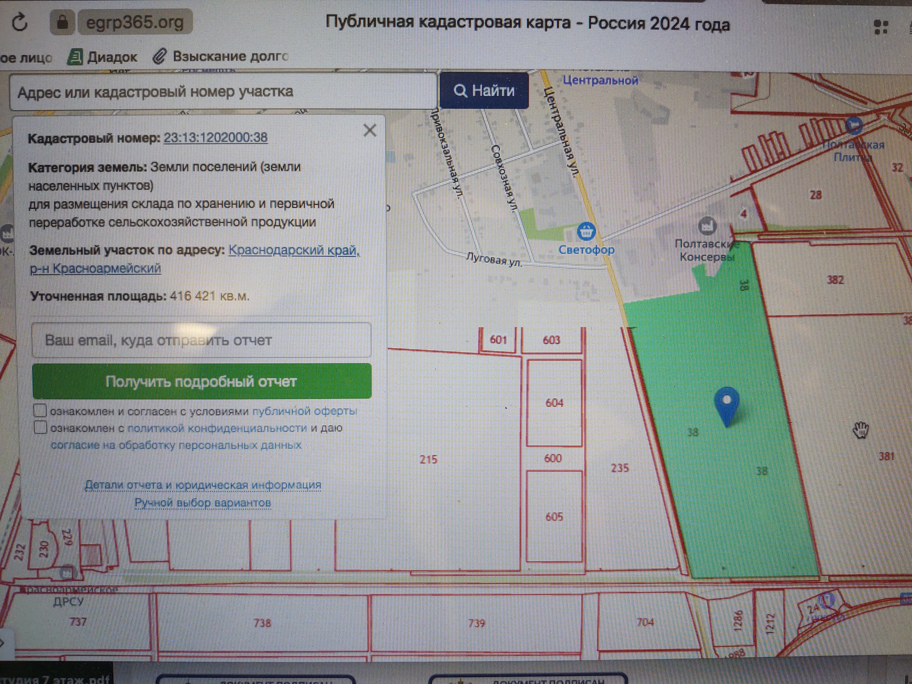Screen dimensions: 912x684
Task: Click the Полтавские Консервы factory marker
Action: pos(707,226)
